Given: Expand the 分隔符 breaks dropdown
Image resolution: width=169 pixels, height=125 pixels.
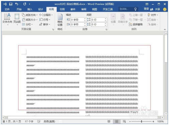Looking at the screenshot, I should (x=46, y=15).
